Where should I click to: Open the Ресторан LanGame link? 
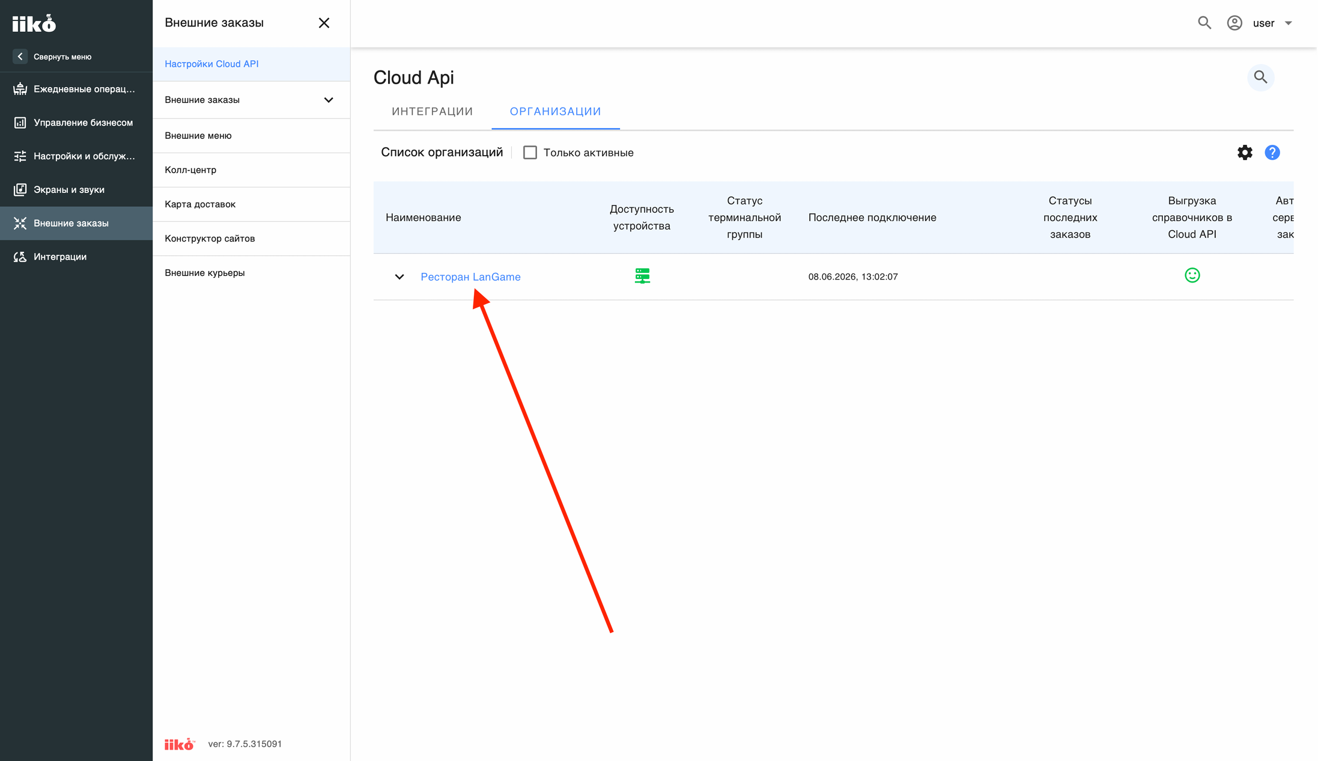coord(470,277)
